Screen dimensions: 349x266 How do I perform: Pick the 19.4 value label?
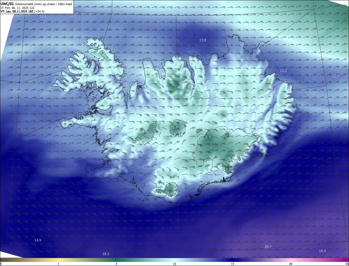tap(322, 251)
